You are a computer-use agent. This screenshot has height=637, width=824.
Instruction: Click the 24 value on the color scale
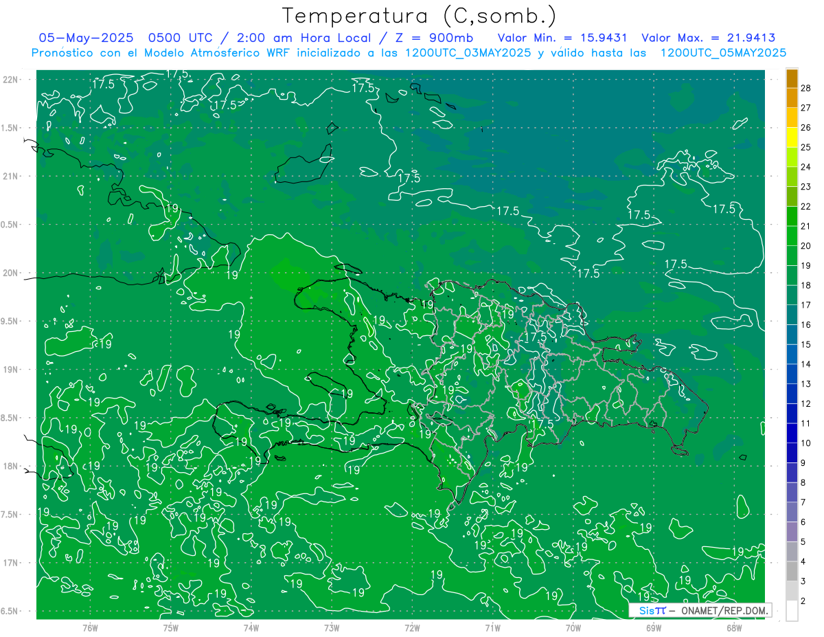pyautogui.click(x=806, y=167)
